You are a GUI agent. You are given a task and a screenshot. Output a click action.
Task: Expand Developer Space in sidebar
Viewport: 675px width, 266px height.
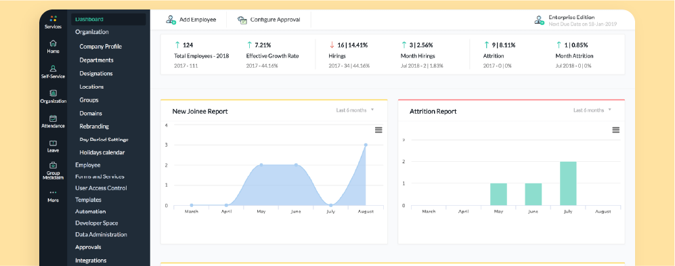96,223
